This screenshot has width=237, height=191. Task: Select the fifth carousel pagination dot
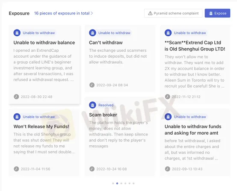129,183
